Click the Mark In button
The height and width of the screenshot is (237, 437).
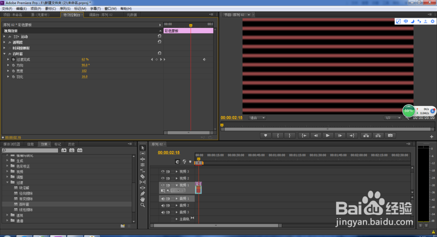tap(277, 136)
